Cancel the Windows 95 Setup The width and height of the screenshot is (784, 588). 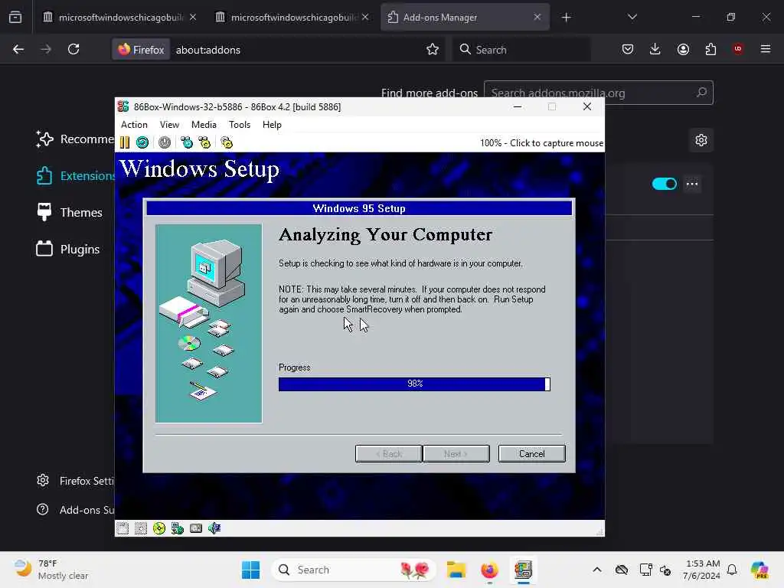(531, 453)
